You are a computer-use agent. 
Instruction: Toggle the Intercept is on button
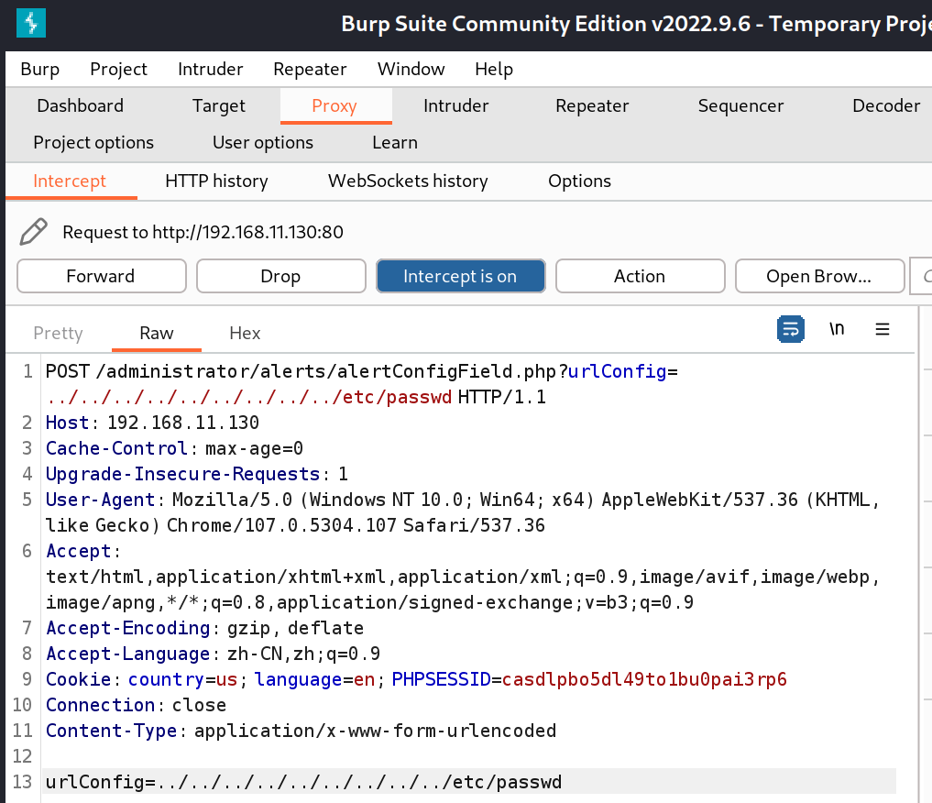click(461, 276)
